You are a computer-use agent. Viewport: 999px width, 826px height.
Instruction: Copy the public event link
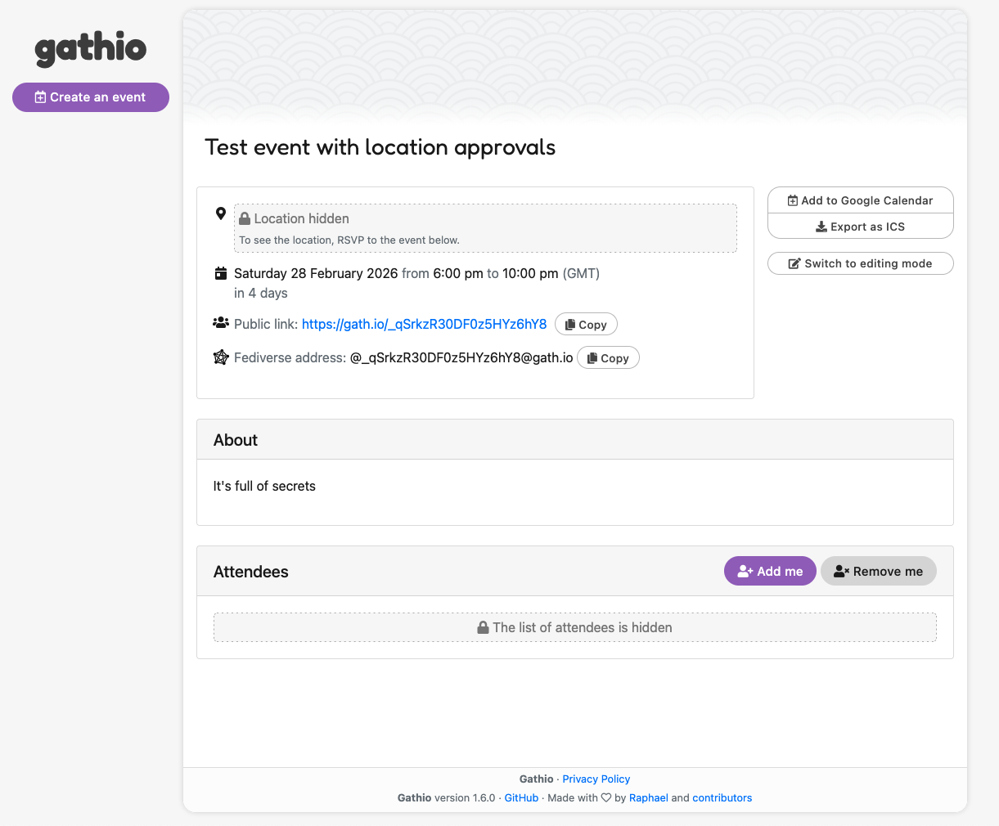click(586, 324)
